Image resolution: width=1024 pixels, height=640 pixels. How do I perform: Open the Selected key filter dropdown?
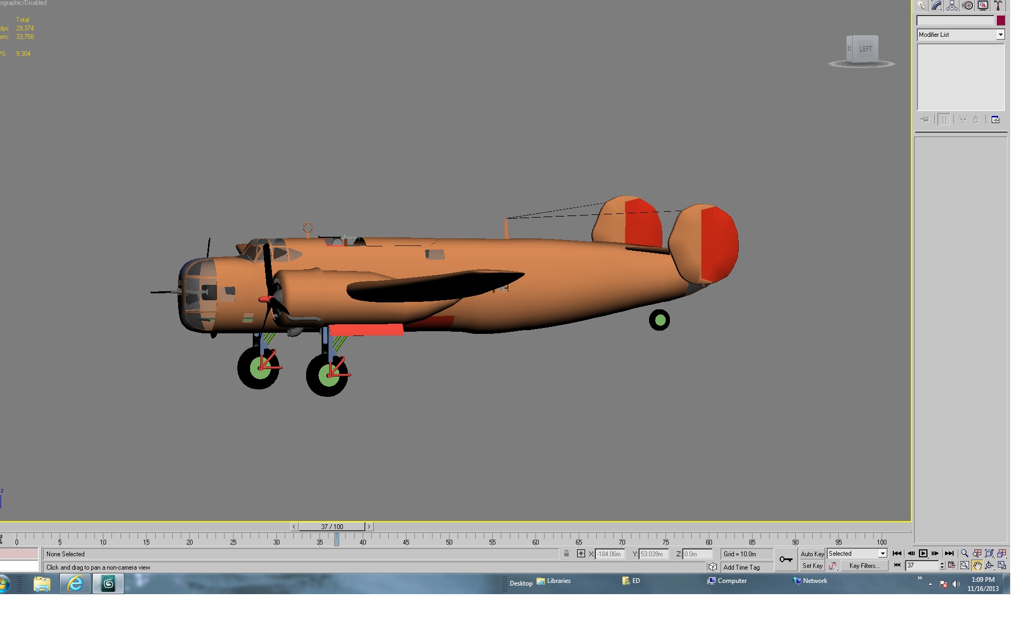(857, 554)
